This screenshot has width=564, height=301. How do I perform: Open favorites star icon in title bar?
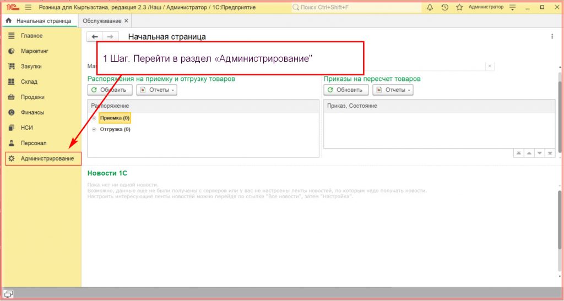459,7
